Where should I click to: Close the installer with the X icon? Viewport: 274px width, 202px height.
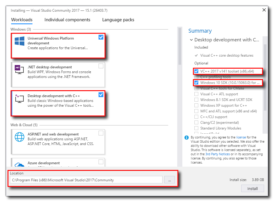[x=264, y=10]
